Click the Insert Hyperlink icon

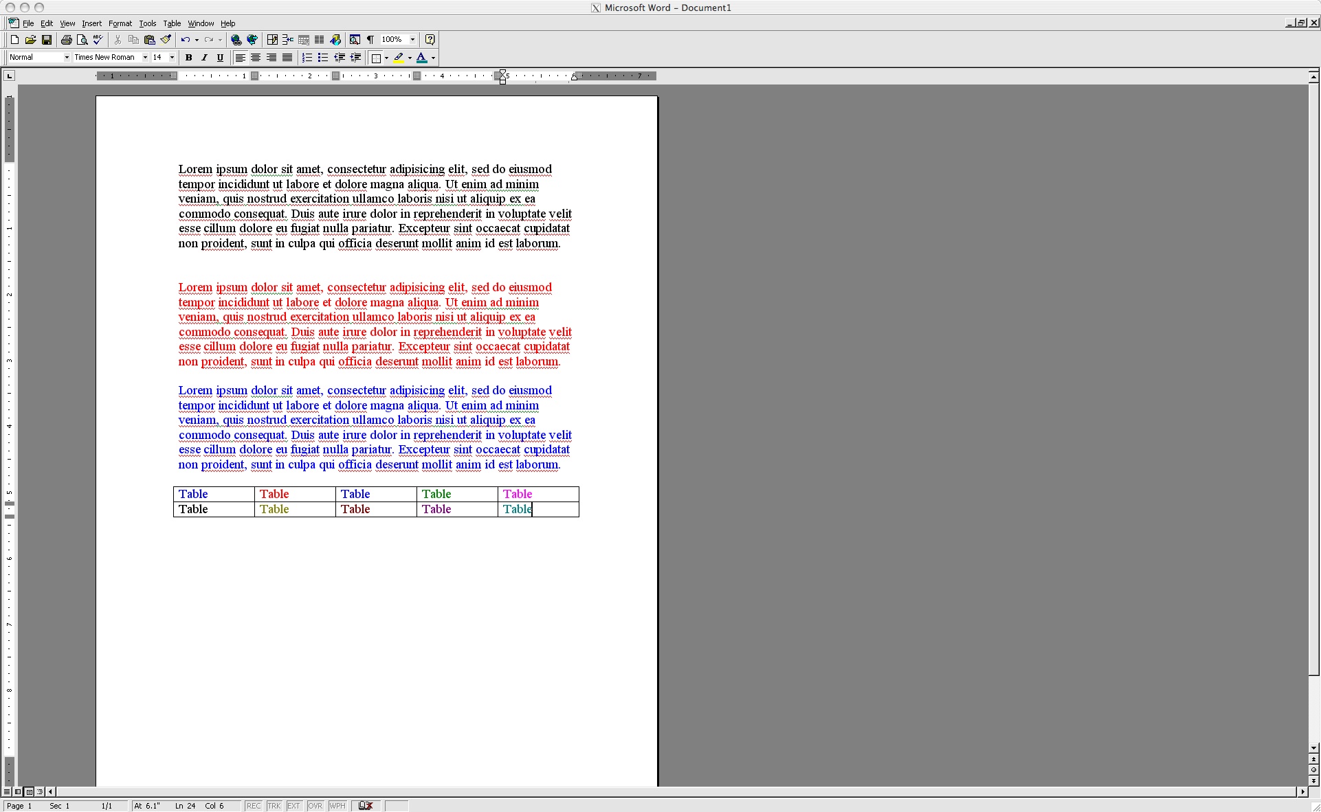[235, 40]
